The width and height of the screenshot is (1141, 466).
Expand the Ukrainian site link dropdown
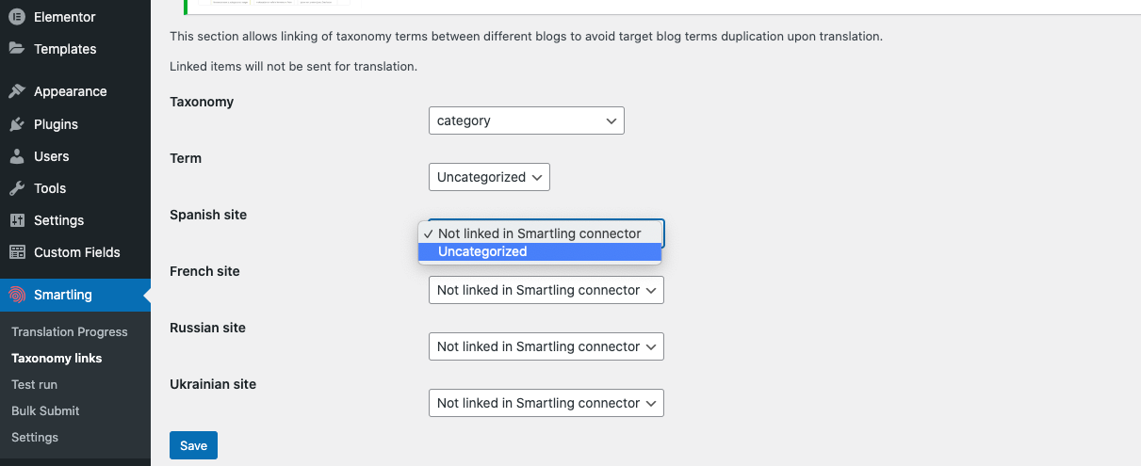tap(546, 403)
